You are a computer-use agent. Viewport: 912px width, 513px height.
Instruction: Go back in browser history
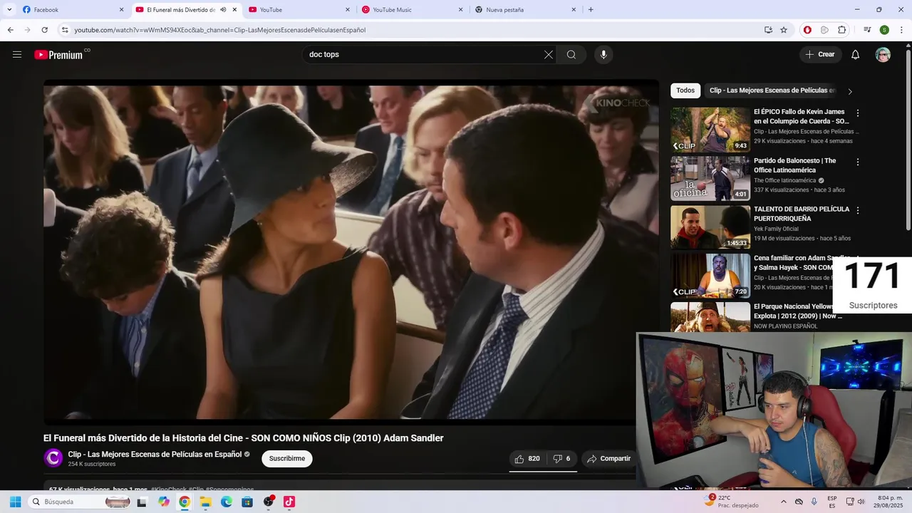[10, 30]
